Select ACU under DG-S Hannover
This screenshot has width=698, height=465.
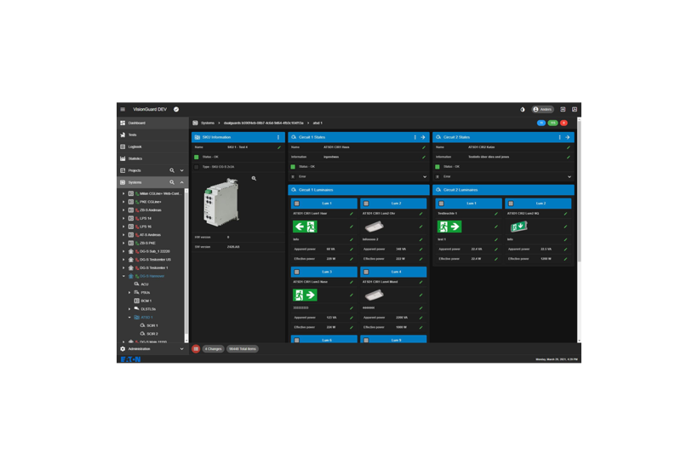[145, 284]
